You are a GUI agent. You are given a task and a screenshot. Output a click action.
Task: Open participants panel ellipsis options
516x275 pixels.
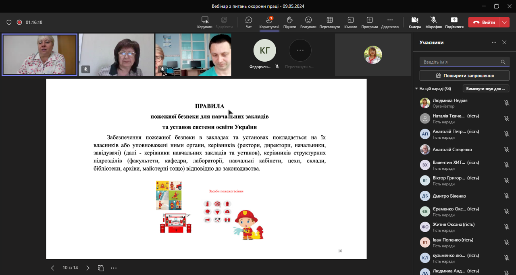coord(494,42)
